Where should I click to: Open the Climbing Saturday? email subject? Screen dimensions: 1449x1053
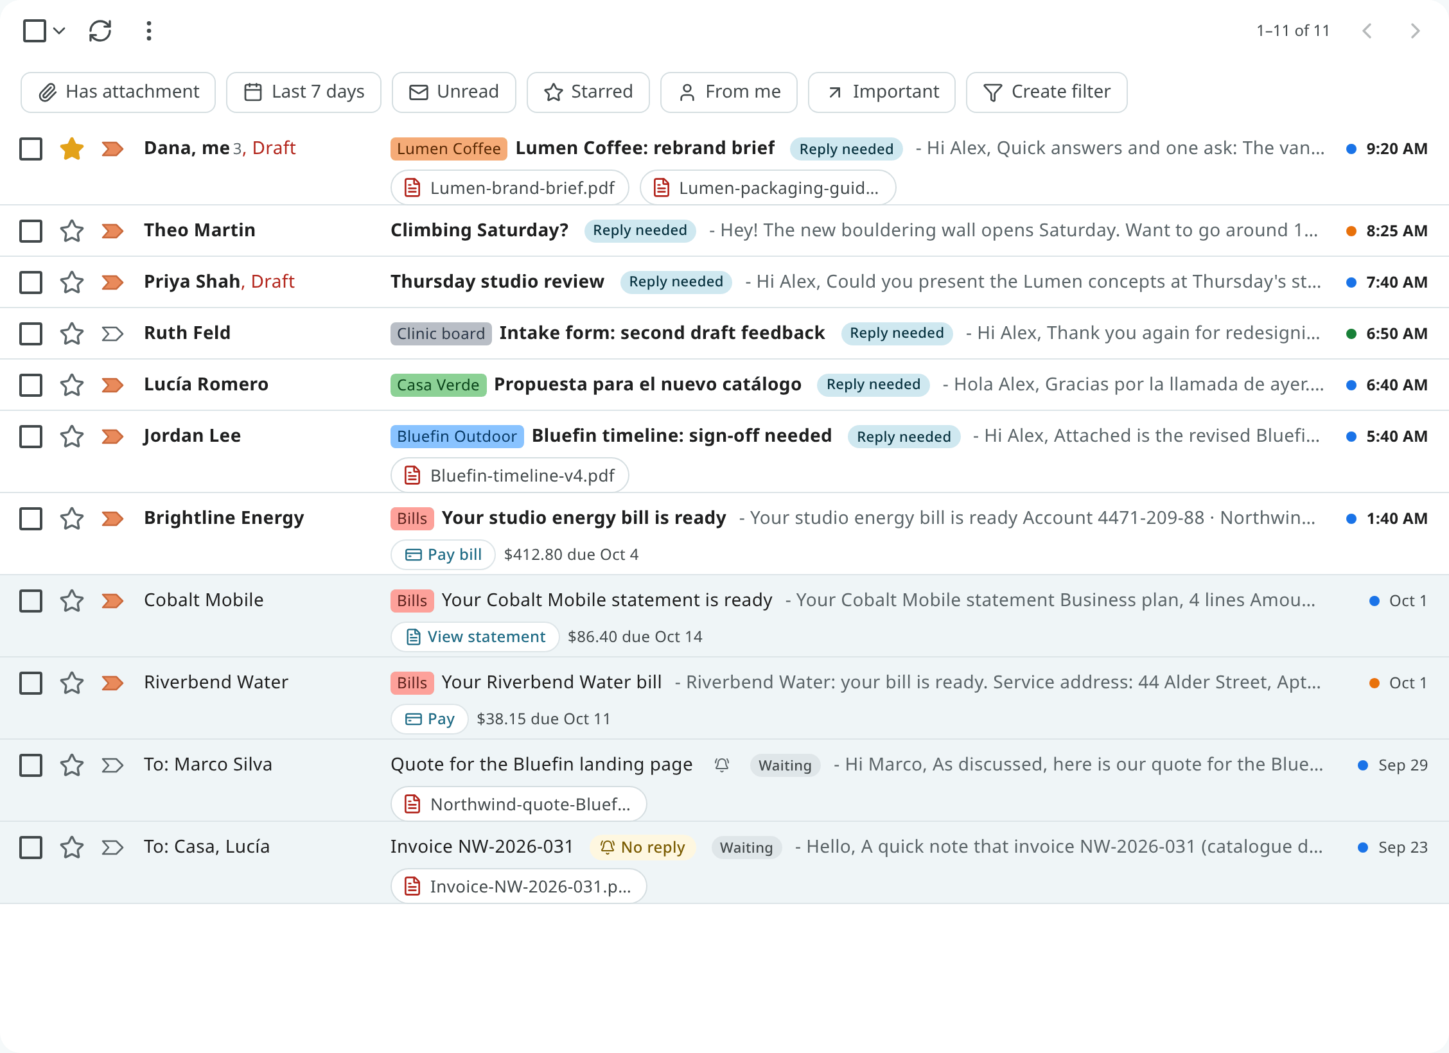point(479,230)
